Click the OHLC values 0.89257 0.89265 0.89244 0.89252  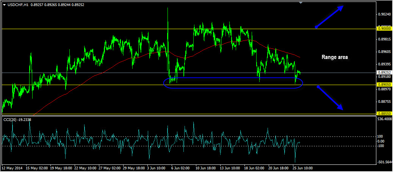coord(57,5)
